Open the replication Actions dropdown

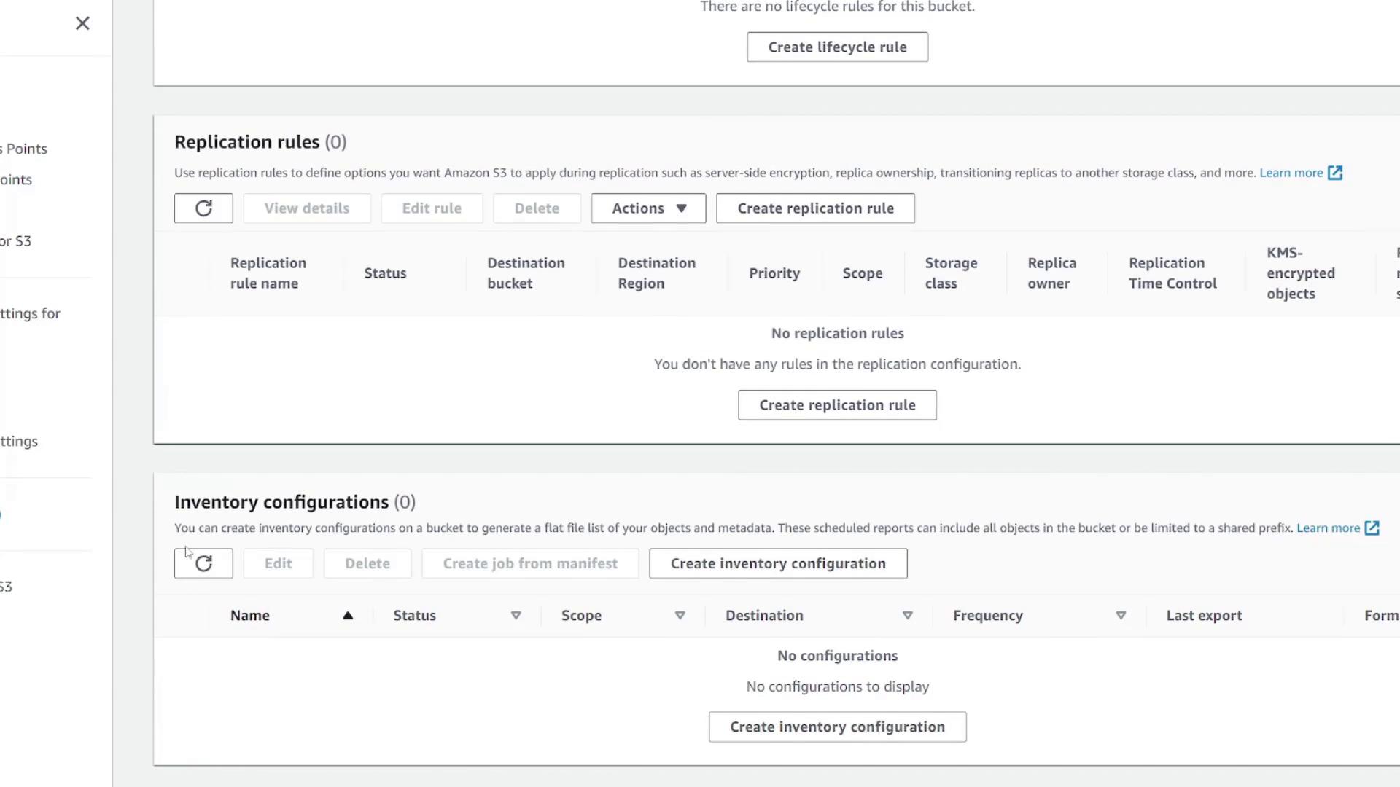coord(648,208)
